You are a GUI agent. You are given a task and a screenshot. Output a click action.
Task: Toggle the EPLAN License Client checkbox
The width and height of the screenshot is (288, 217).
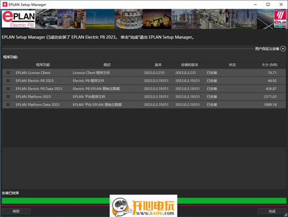coord(8,73)
